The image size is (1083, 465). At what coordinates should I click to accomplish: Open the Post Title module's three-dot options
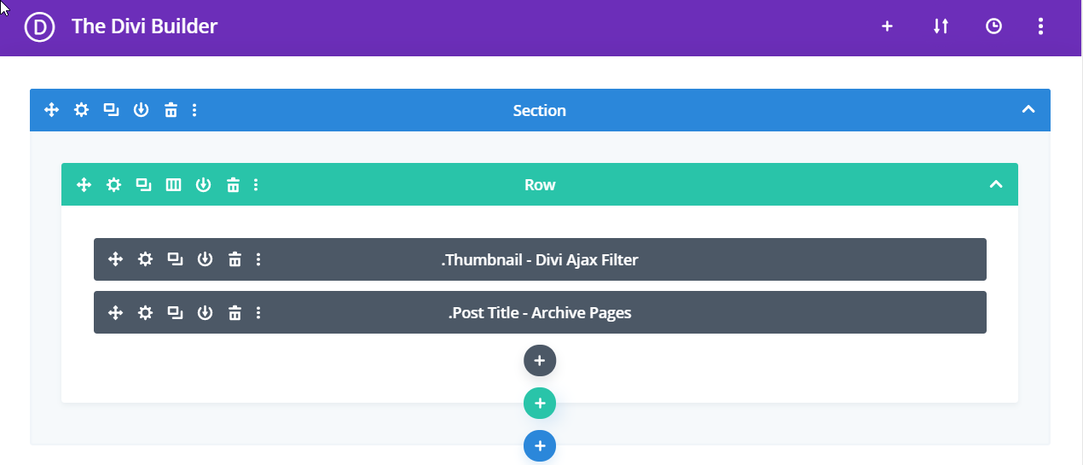tap(258, 313)
